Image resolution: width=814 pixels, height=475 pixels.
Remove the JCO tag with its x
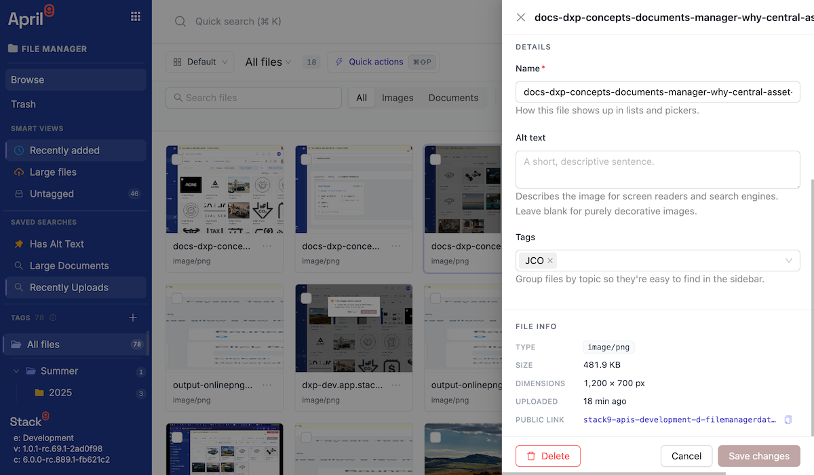(550, 261)
